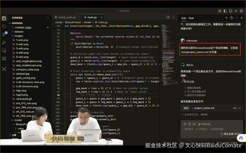Open the project_memo.md modified file card
This screenshot has height=153, width=246.
[212, 108]
